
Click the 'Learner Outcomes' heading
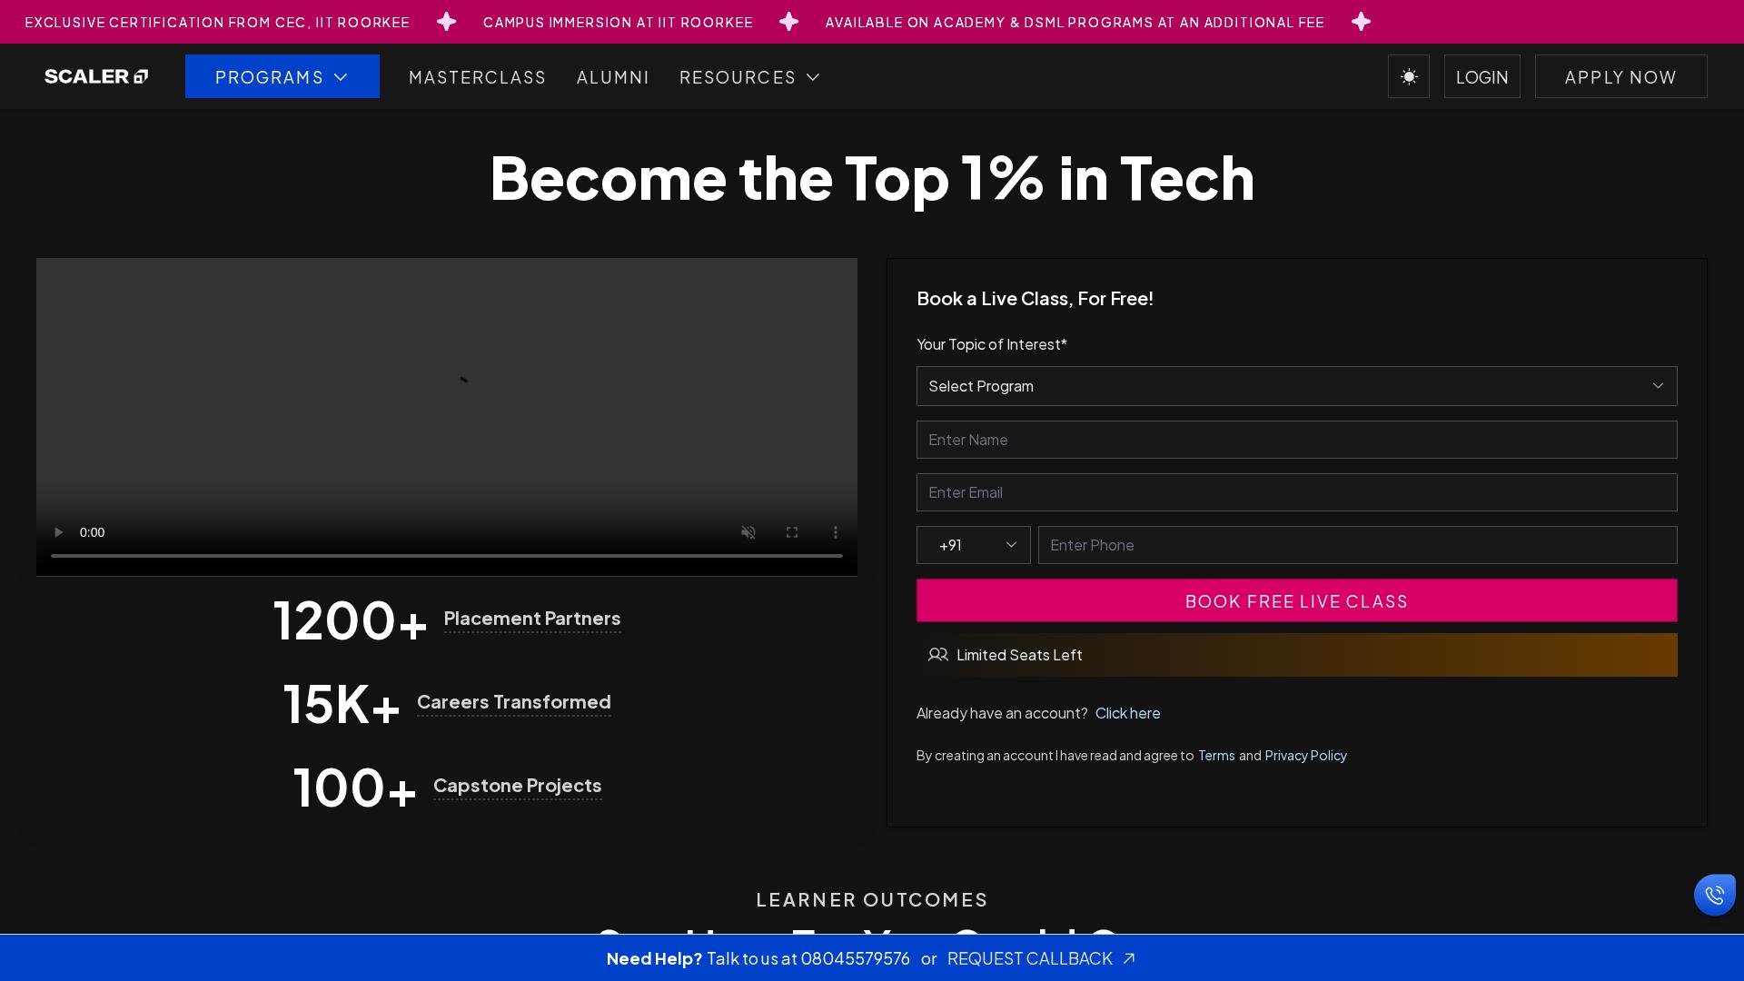pyautogui.click(x=872, y=899)
